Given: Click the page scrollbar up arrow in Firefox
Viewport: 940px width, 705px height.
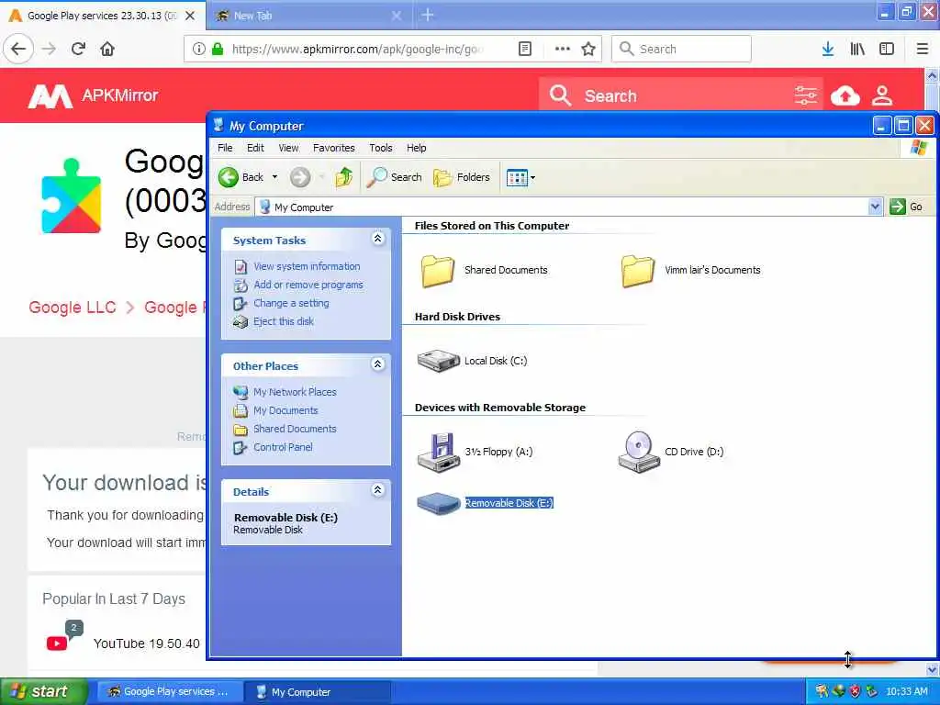Looking at the screenshot, I should [x=932, y=75].
